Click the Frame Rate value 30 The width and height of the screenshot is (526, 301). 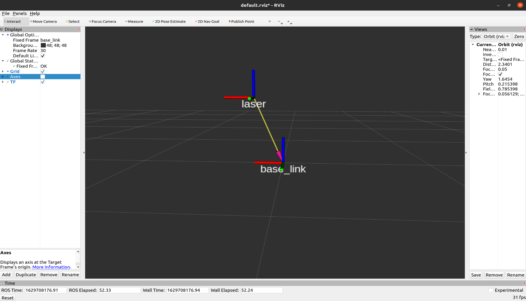click(43, 51)
